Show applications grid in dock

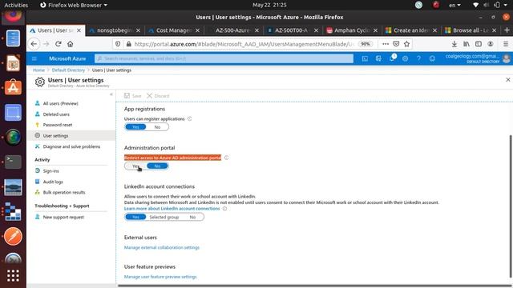(x=13, y=276)
